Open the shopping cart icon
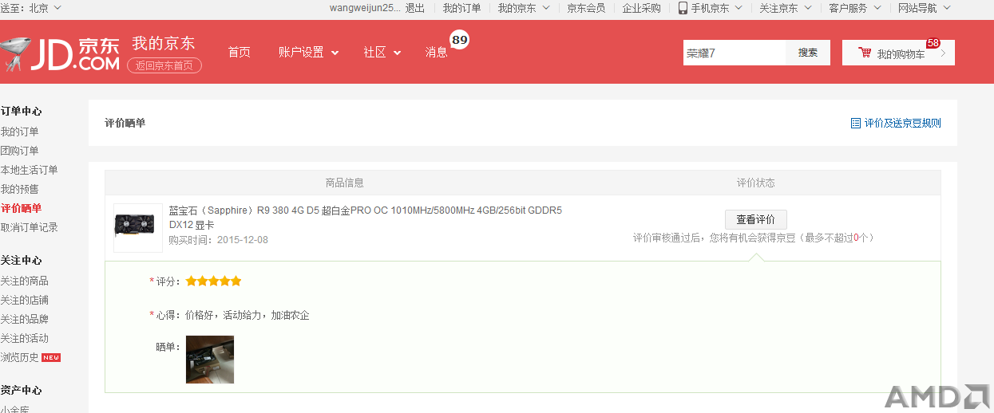994x413 pixels. point(865,53)
